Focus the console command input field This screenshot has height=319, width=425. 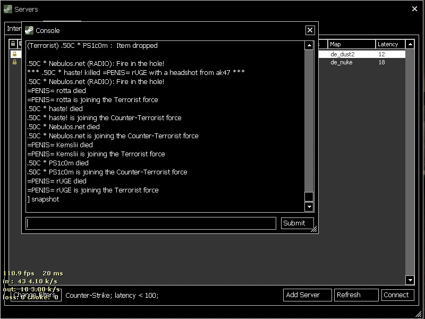pos(151,223)
